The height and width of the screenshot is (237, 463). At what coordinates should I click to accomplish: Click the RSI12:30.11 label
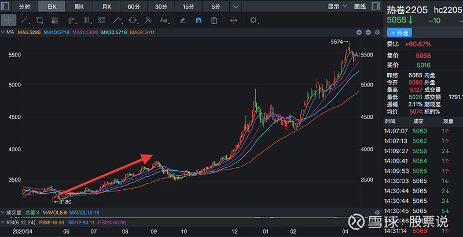coord(81,223)
